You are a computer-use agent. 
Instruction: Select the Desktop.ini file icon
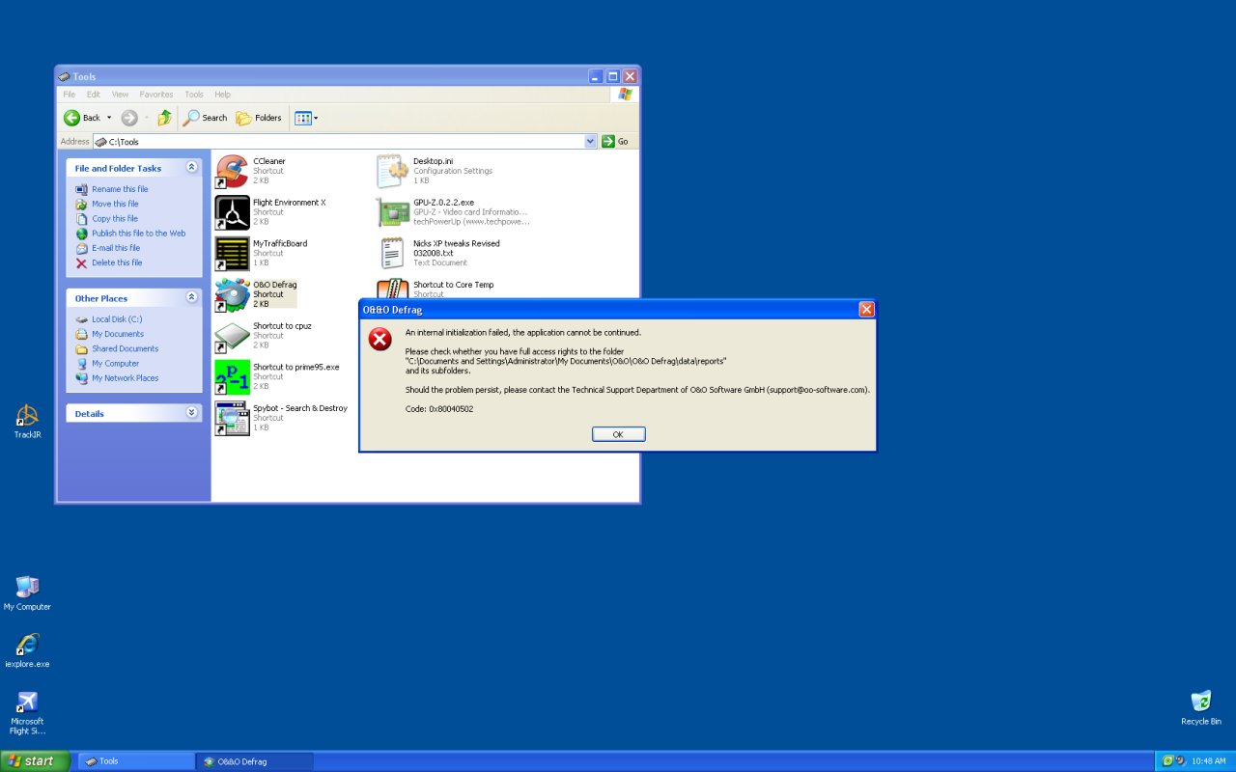[x=392, y=171]
